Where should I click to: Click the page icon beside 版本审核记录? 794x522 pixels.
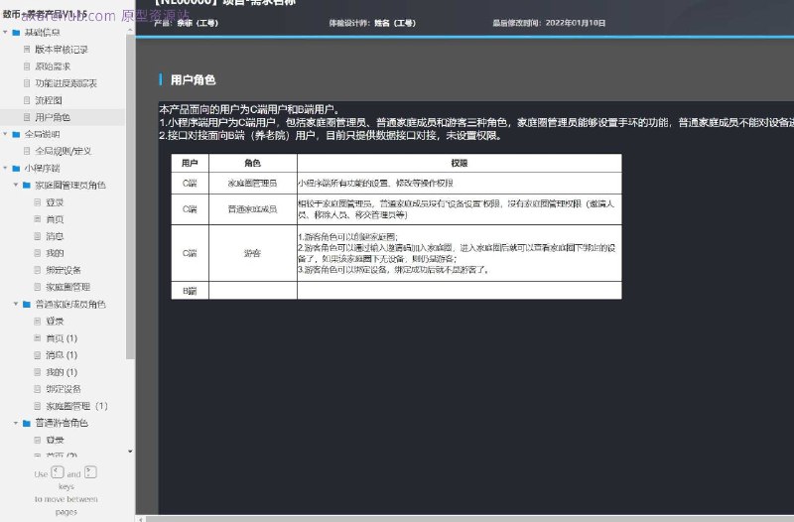27,49
